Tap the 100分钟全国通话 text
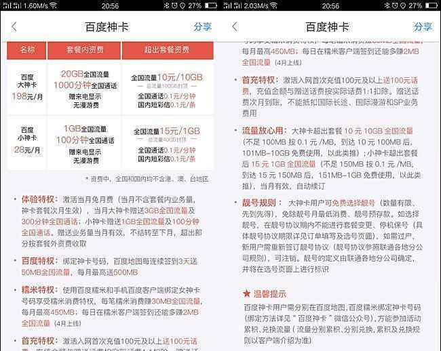The image size is (441, 351). pyautogui.click(x=85, y=140)
